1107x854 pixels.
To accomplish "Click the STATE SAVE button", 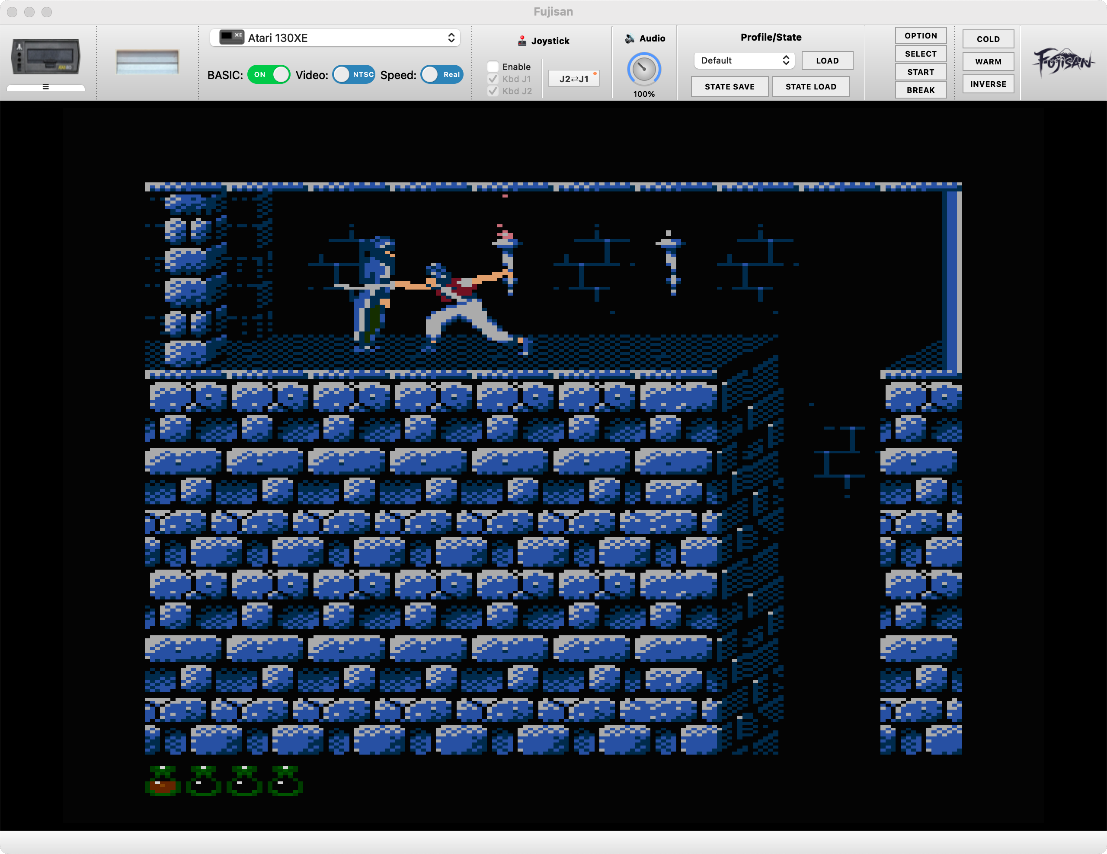I will pyautogui.click(x=729, y=86).
